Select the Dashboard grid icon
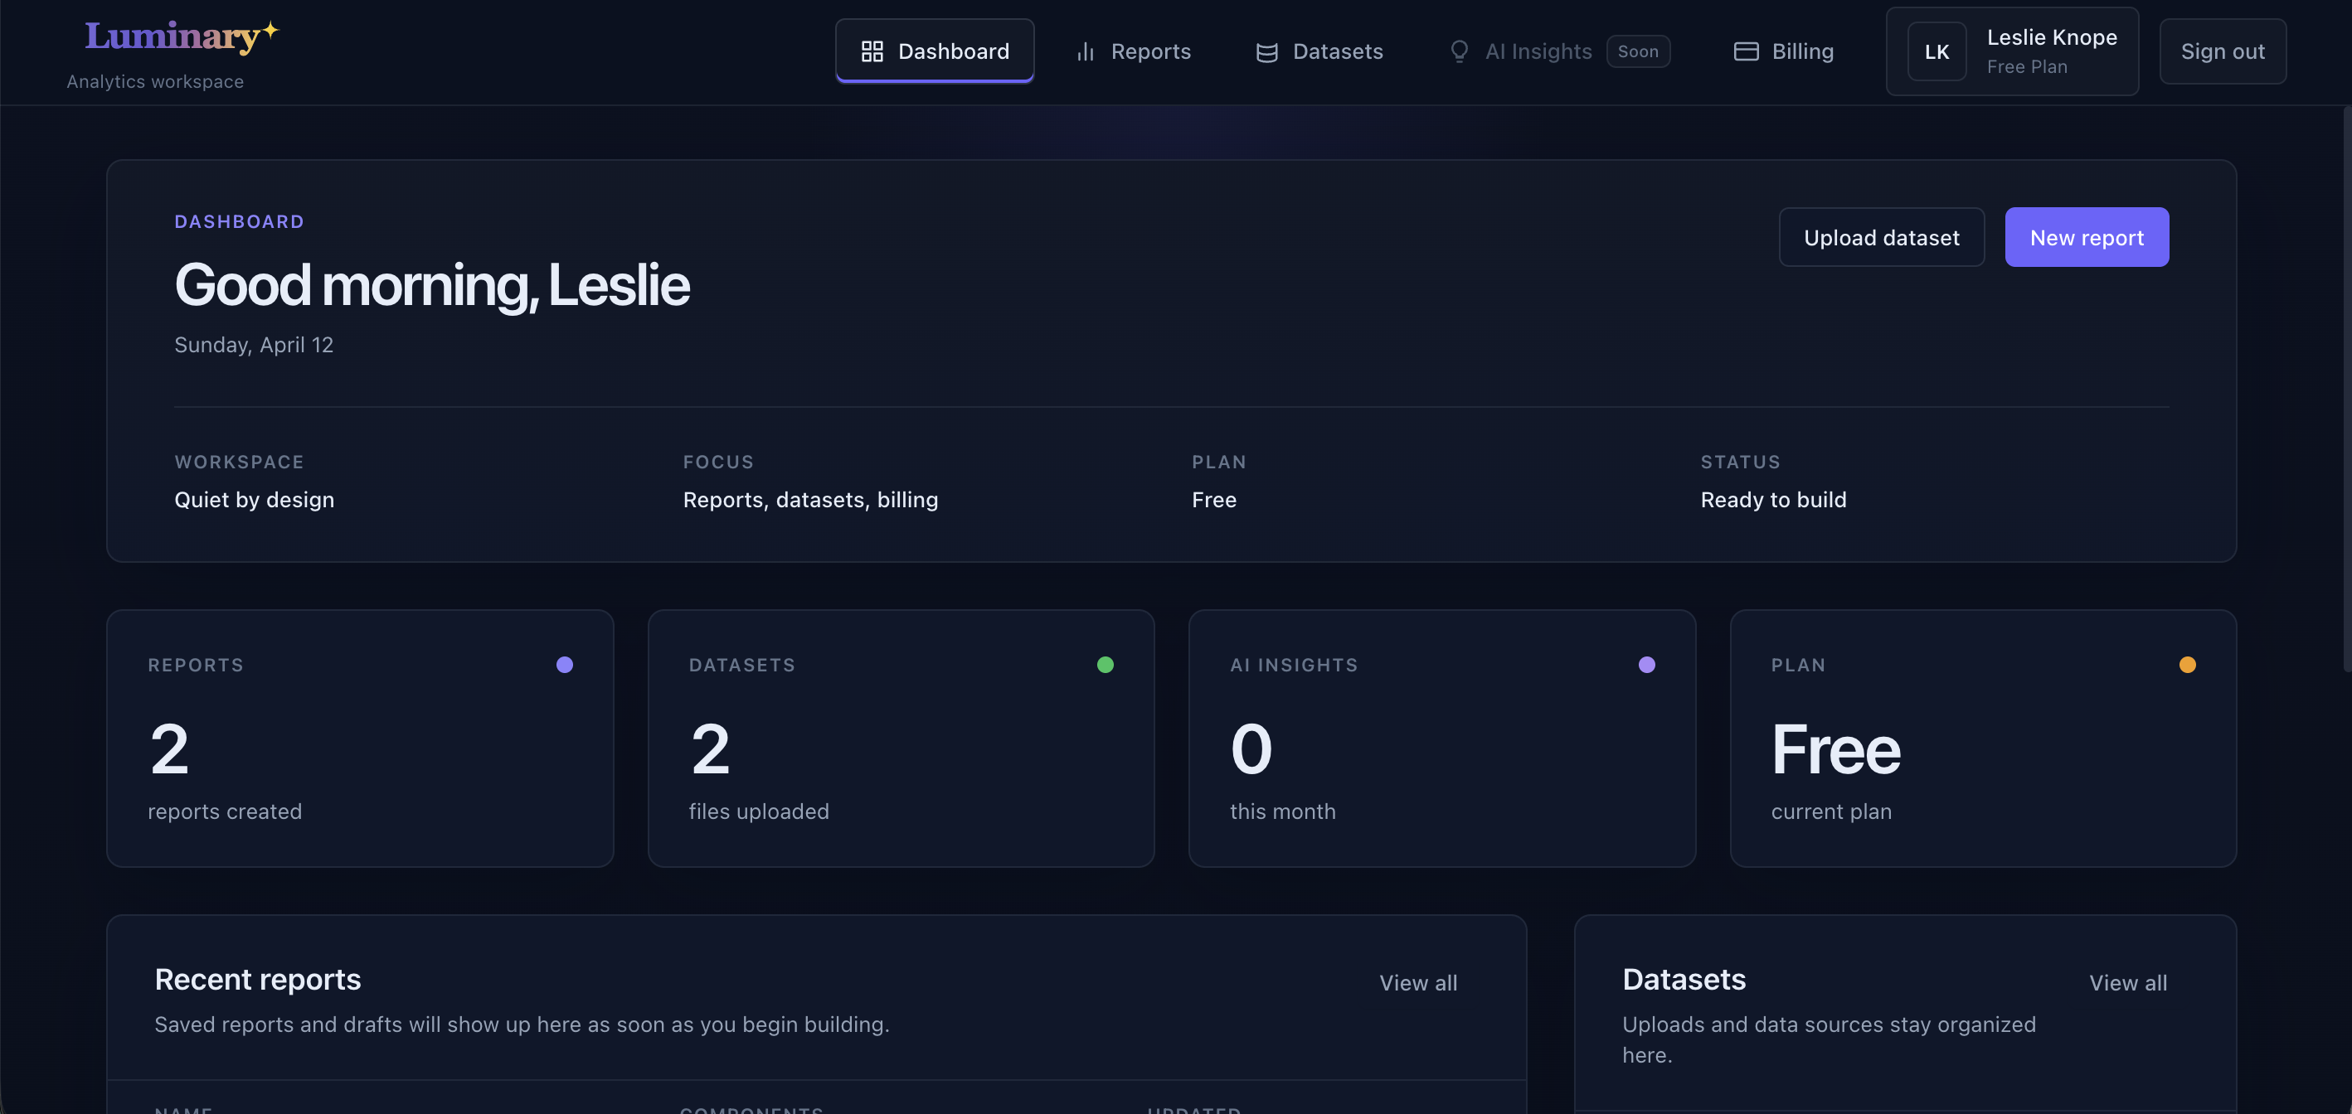2352x1114 pixels. click(x=872, y=51)
